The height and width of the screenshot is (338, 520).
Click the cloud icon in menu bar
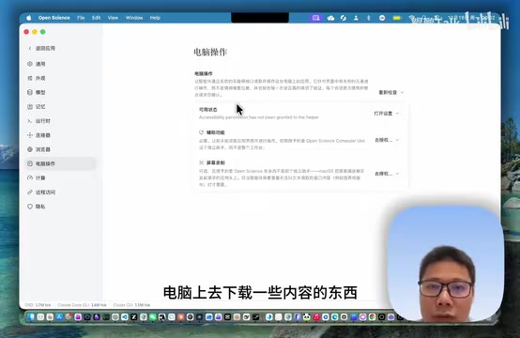(330, 18)
